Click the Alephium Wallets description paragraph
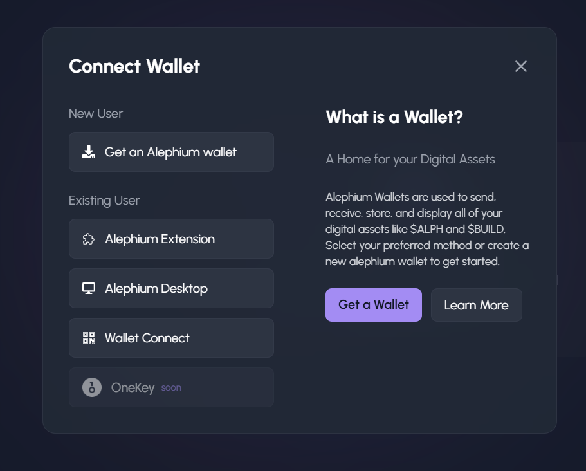The image size is (586, 471). tap(427, 229)
